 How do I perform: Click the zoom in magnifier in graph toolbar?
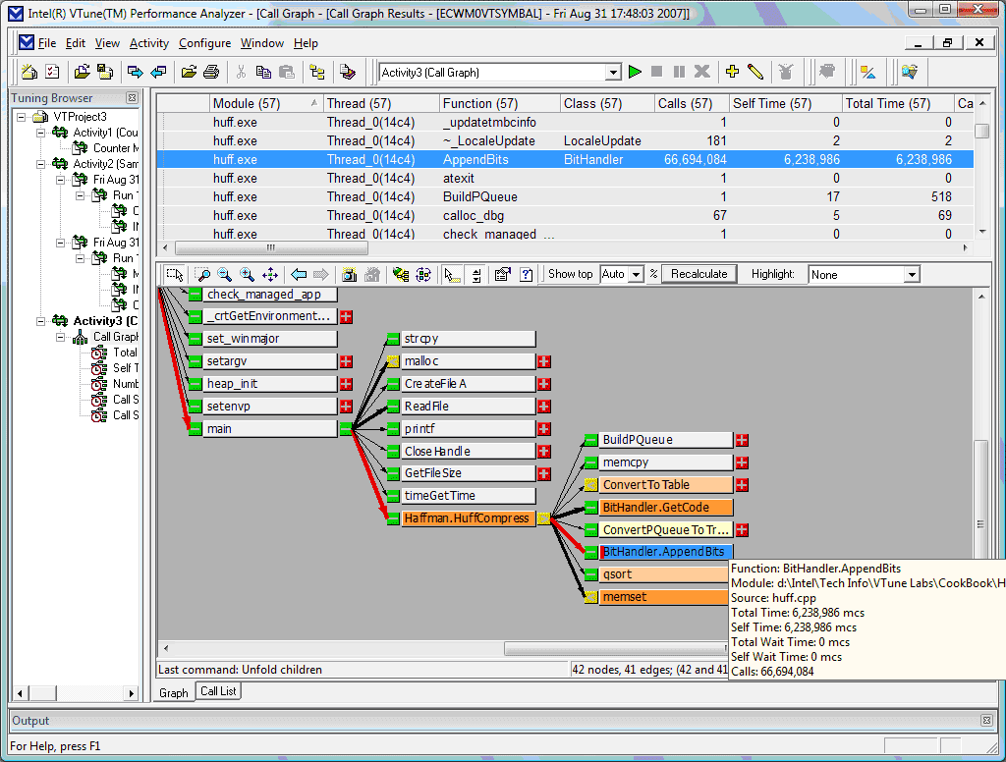[x=248, y=275]
